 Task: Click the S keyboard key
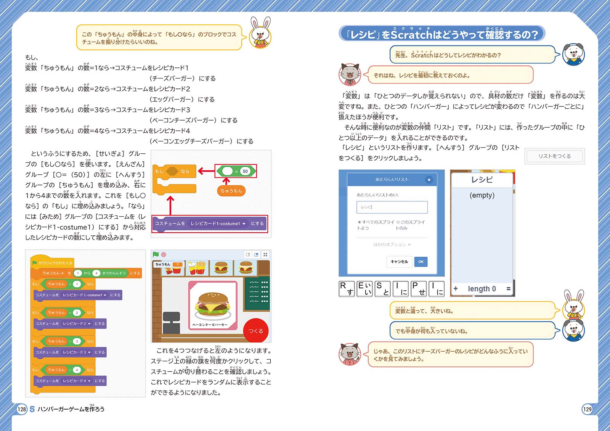coord(382,289)
